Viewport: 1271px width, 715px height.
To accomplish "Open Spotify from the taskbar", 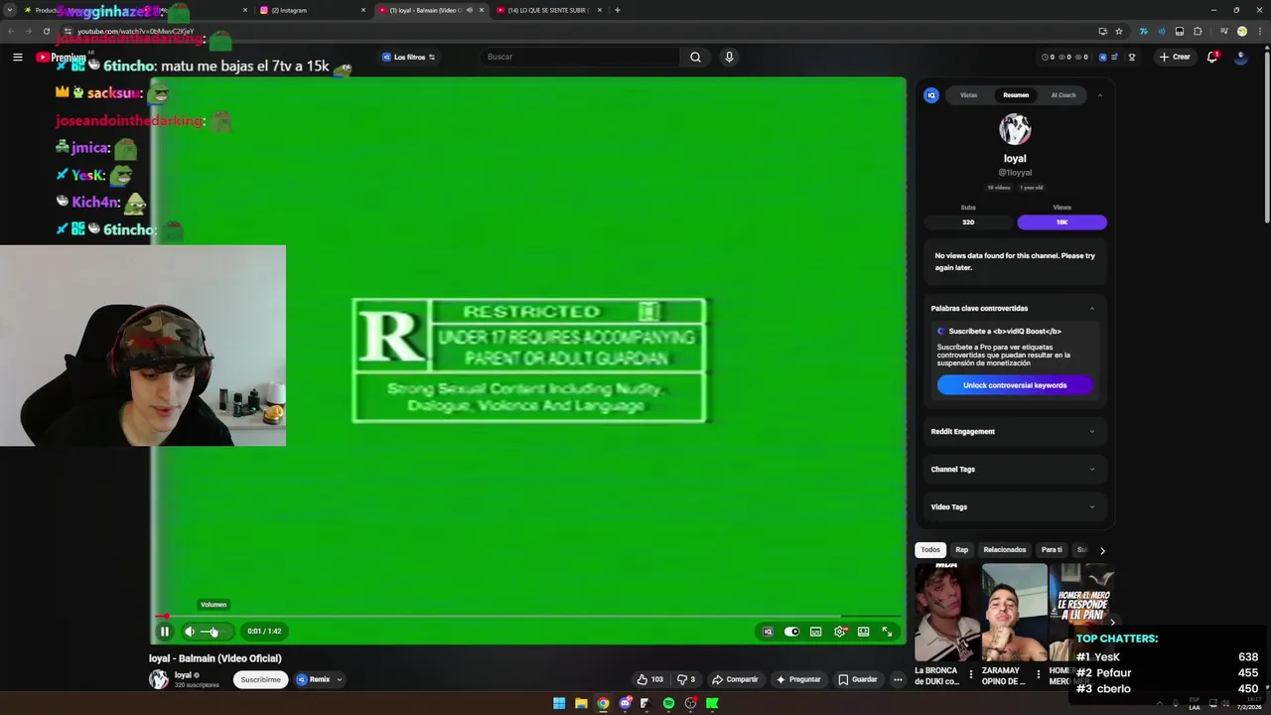I will [668, 703].
